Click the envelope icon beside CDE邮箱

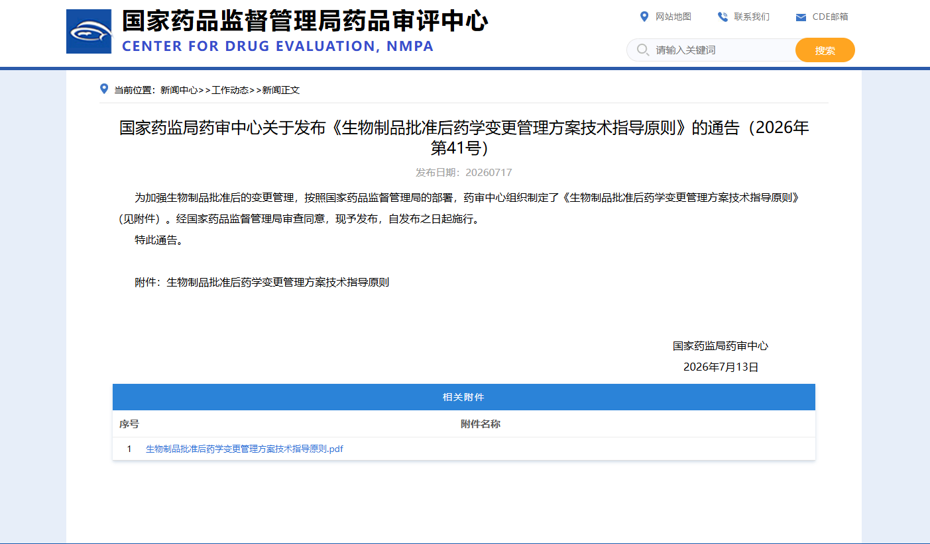801,17
